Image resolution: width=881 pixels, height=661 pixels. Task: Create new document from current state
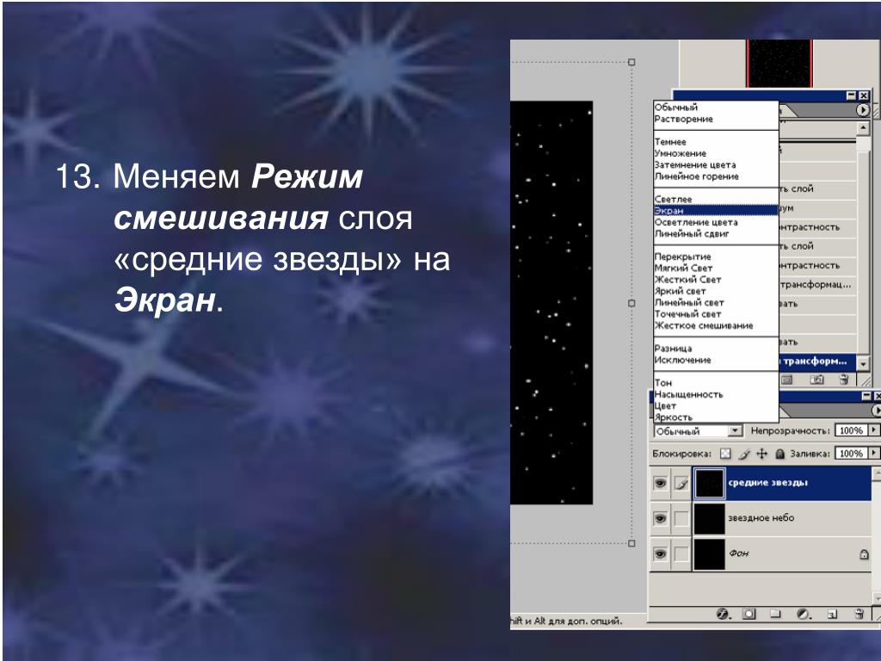pyautogui.click(x=787, y=380)
